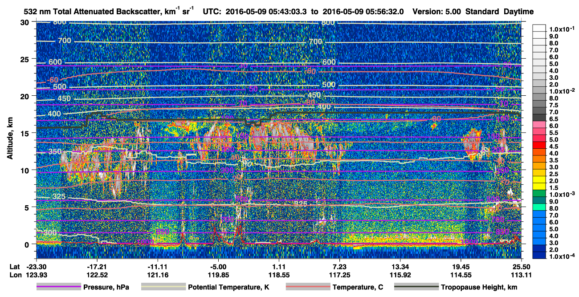Click the "Altitude, km" axis label
579x297 pixels.
10,139
